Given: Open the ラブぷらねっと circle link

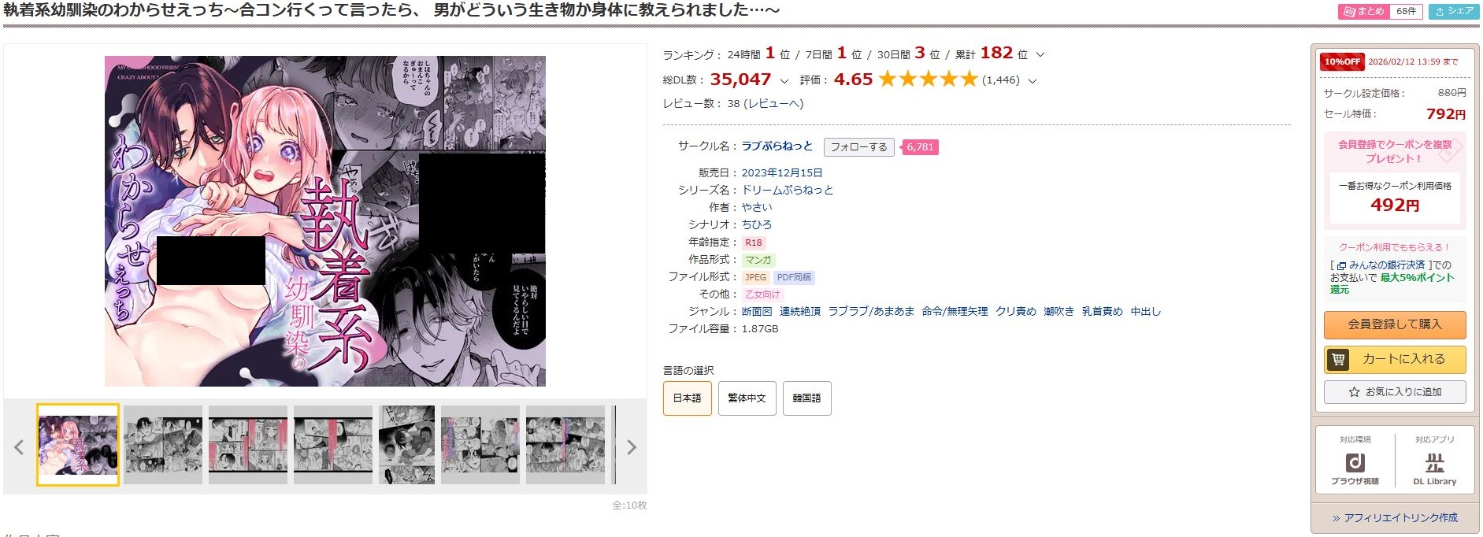Looking at the screenshot, I should pyautogui.click(x=777, y=146).
